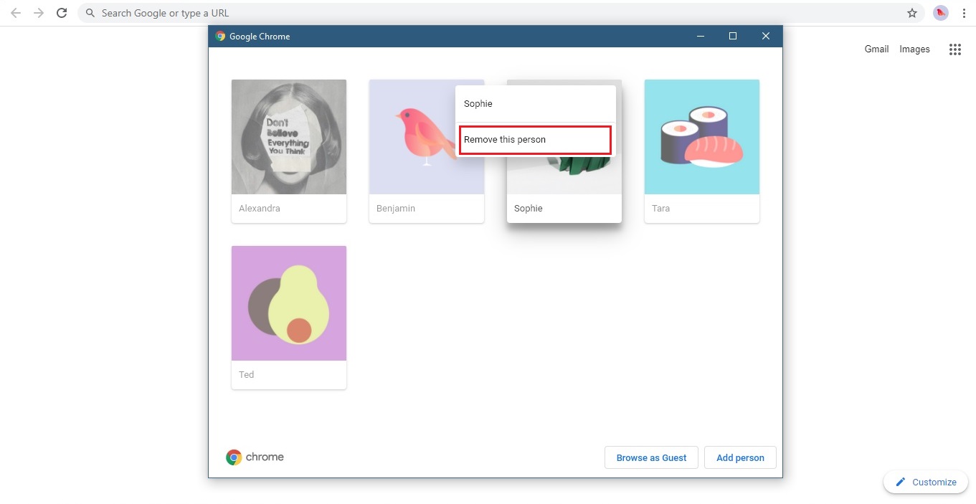Click the Chrome logo beside 'chrome' text
The width and height of the screenshot is (976, 504).
tap(233, 457)
